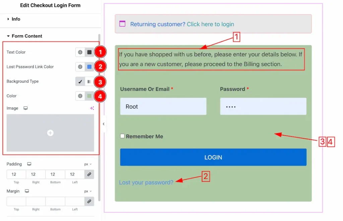
Task: Click the globe icon beside Lost Password Link Color
Action: [80, 67]
